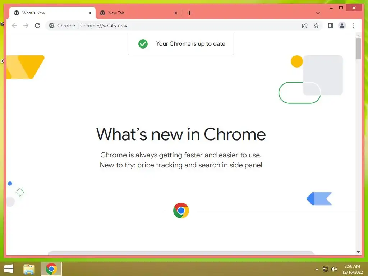Maximize the Chrome window
This screenshot has height=276, width=368.
pos(341,8)
